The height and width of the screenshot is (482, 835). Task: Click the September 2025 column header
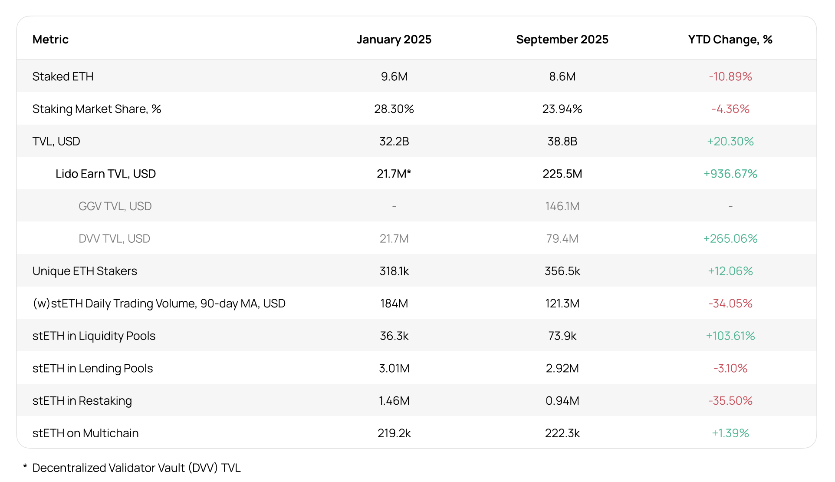click(562, 40)
